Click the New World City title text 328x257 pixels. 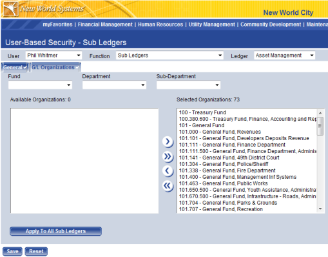pos(288,13)
